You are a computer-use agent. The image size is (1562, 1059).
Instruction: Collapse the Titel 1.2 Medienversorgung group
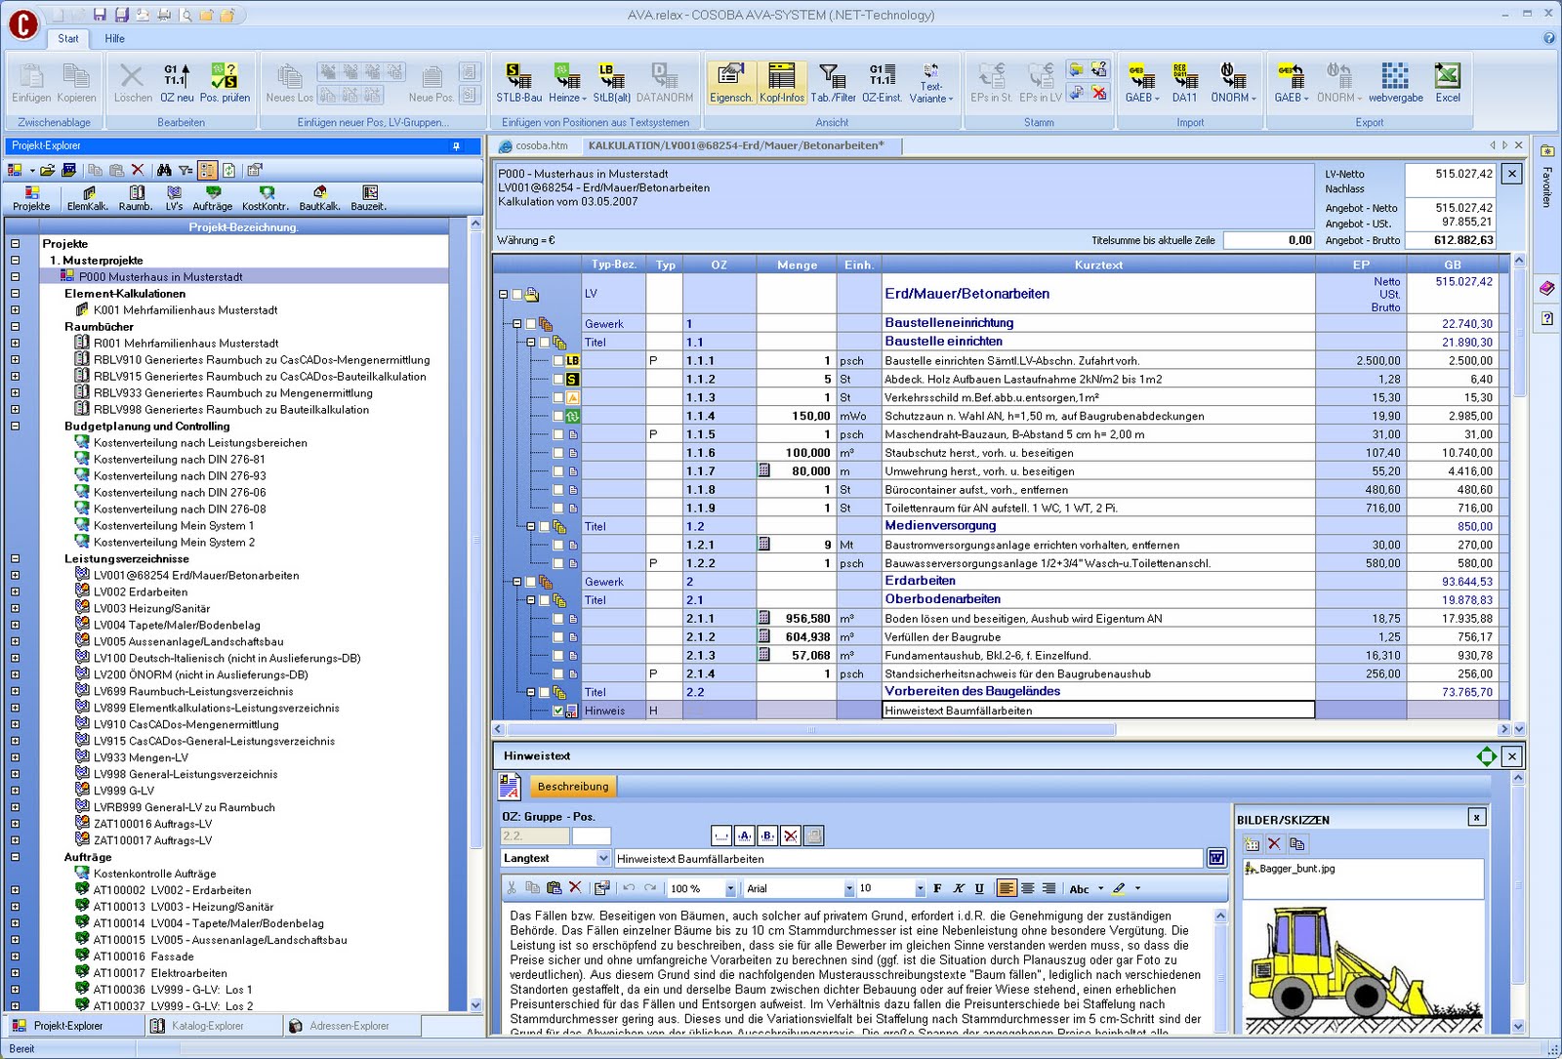531,527
